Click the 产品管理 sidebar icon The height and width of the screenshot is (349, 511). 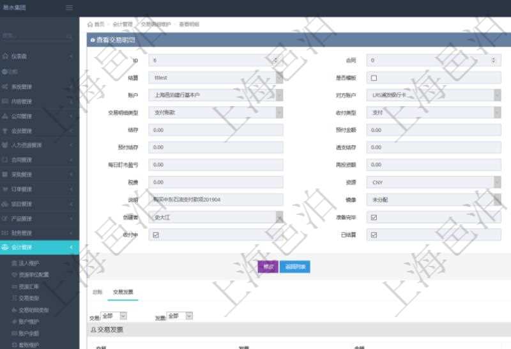5,219
